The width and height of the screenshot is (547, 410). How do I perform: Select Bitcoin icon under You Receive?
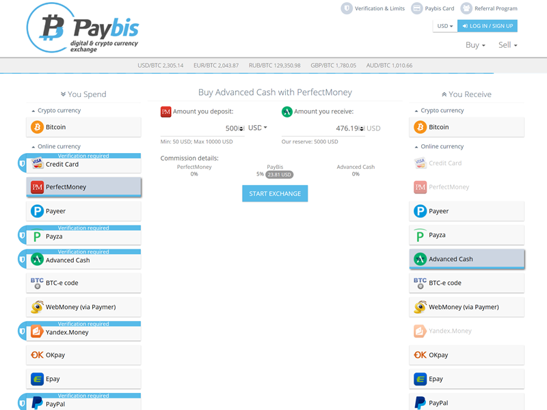[421, 127]
